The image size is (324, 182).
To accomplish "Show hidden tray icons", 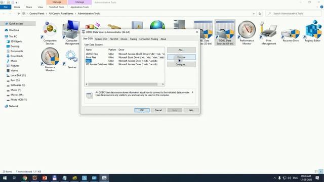I will [274, 178].
